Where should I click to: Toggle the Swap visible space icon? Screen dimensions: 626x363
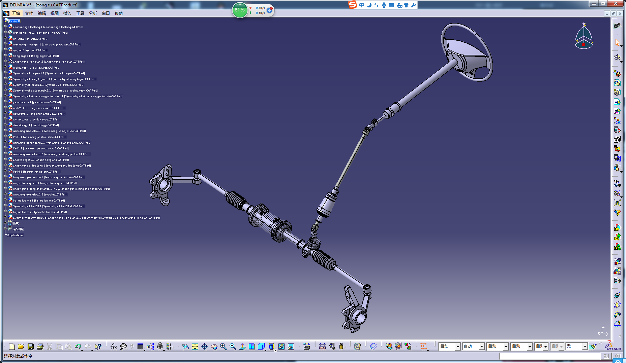[x=291, y=346]
